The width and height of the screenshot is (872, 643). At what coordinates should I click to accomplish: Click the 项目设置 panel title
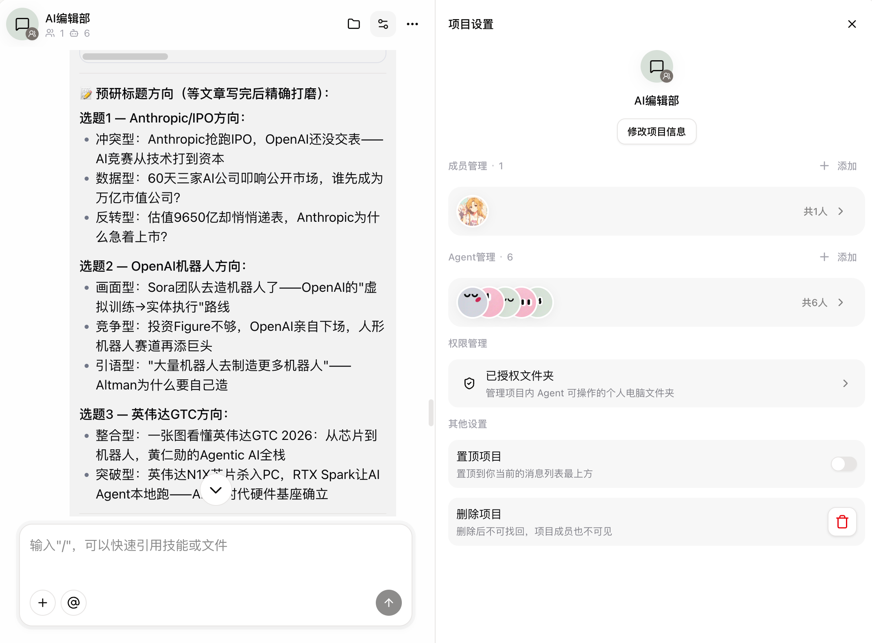[471, 24]
